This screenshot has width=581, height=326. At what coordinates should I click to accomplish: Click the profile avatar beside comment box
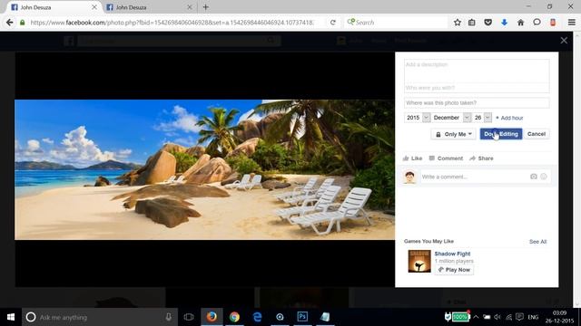409,177
